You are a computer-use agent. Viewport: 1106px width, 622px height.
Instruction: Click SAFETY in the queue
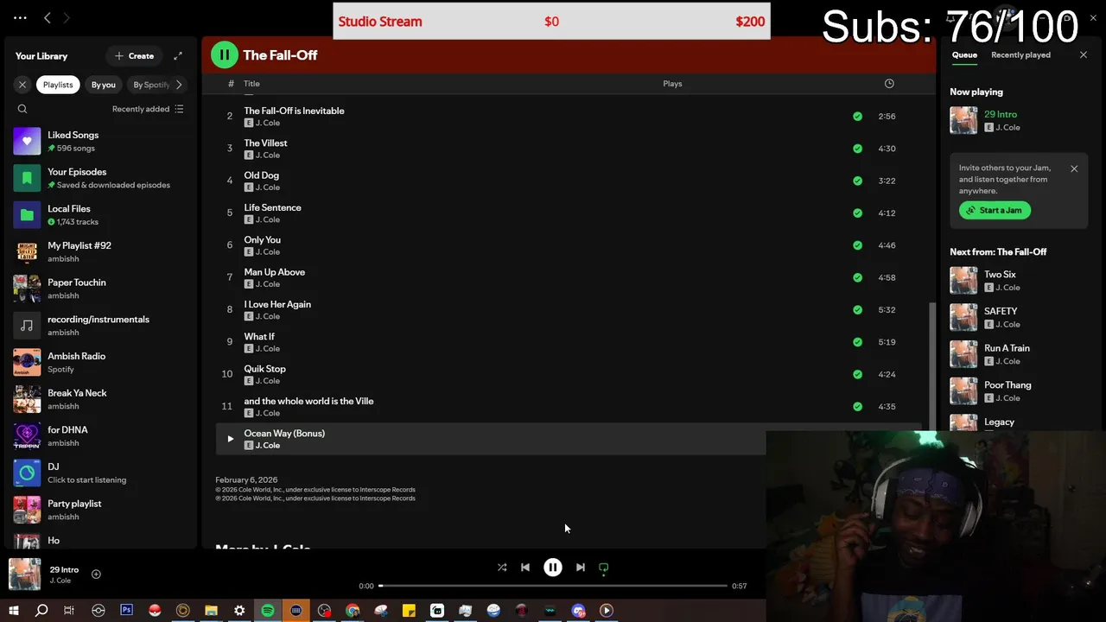point(1001,311)
